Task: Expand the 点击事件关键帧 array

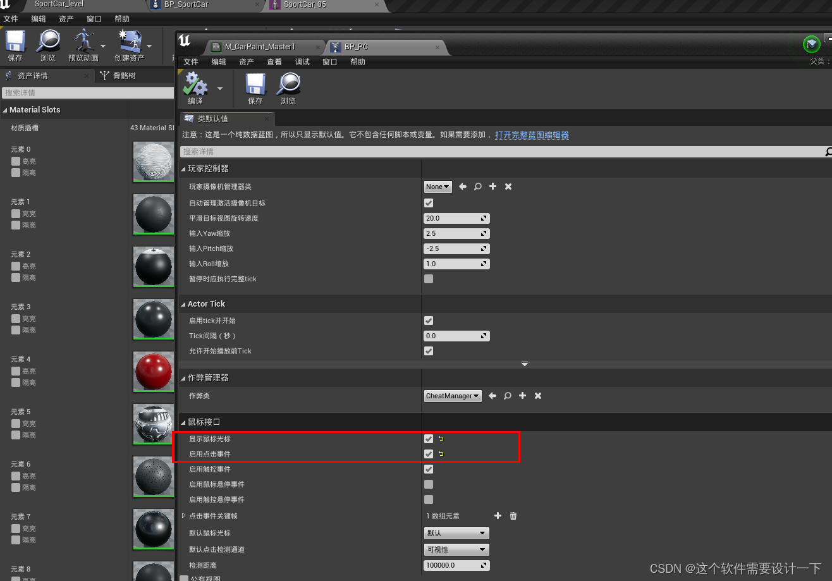Action: [184, 516]
